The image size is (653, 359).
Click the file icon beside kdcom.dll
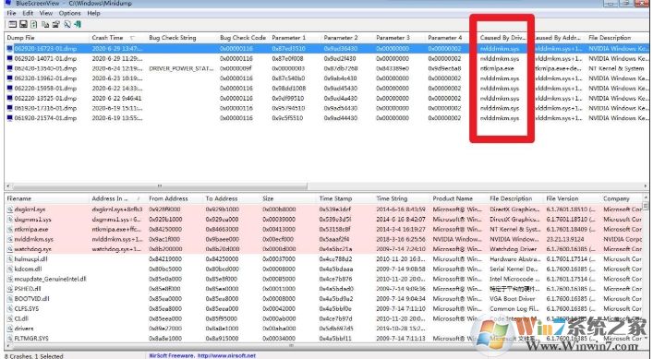10,269
